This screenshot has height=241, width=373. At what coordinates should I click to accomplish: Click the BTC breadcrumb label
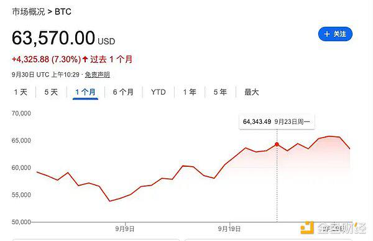(x=63, y=12)
